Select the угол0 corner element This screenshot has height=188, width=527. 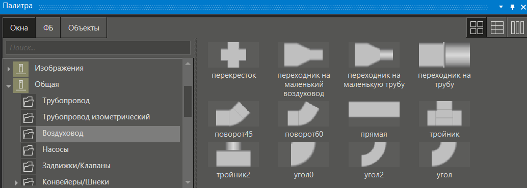coord(304,154)
